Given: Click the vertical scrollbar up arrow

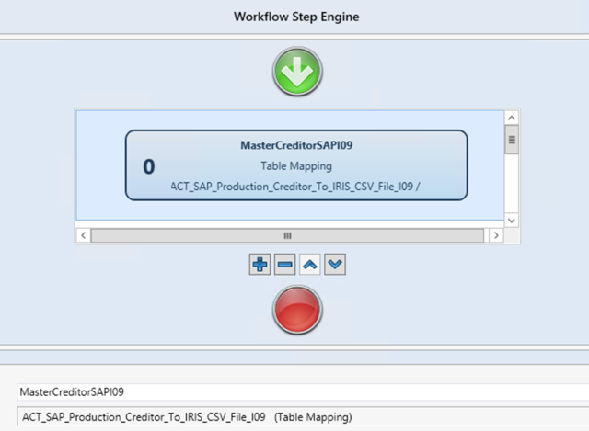Looking at the screenshot, I should point(512,119).
